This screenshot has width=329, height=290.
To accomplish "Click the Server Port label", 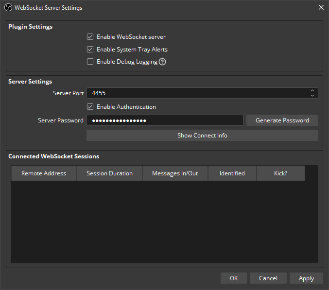I will pos(68,93).
